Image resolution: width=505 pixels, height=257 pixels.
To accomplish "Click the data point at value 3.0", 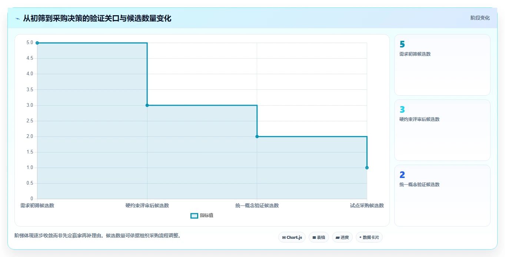I will tap(147, 105).
